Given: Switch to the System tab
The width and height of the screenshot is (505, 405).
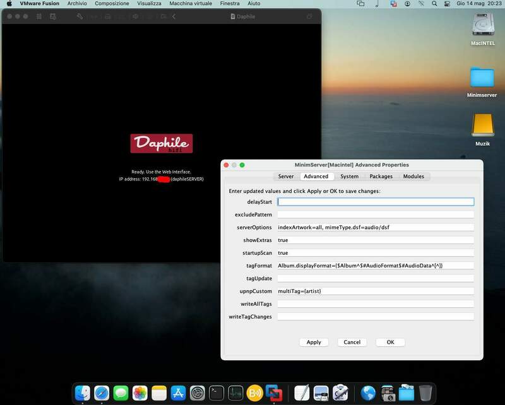Looking at the screenshot, I should click(349, 177).
